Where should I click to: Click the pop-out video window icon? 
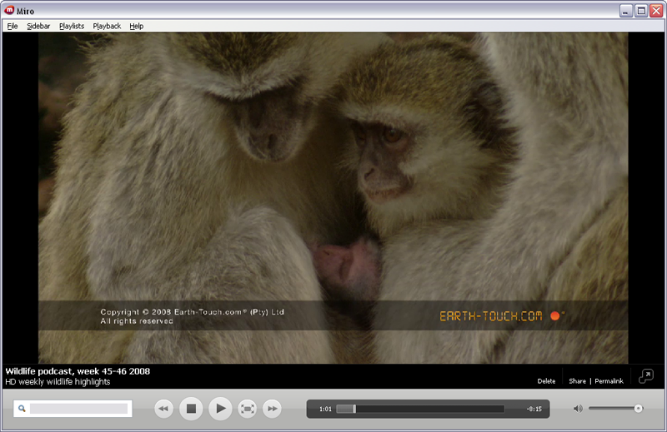click(x=646, y=376)
